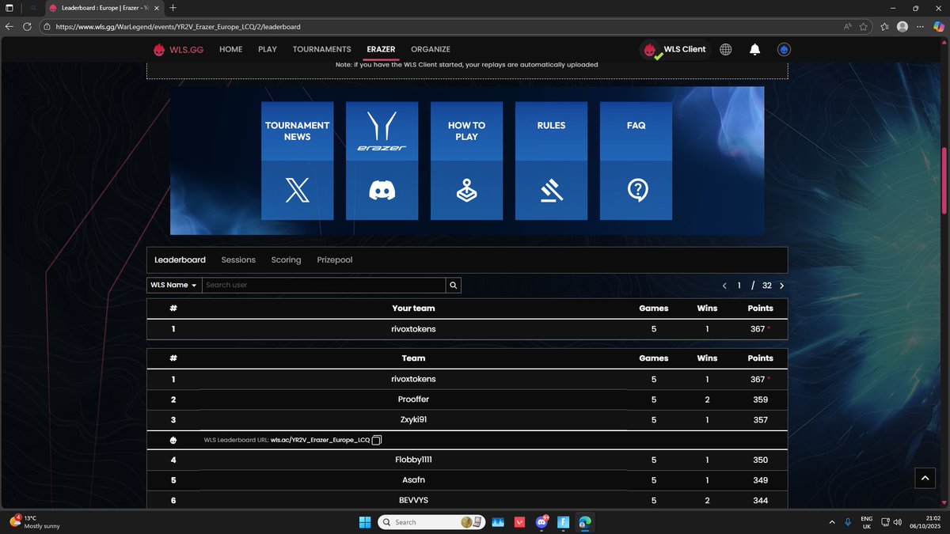This screenshot has width=950, height=534.
Task: Select team BEVVYS in leaderboard
Action: (413, 501)
